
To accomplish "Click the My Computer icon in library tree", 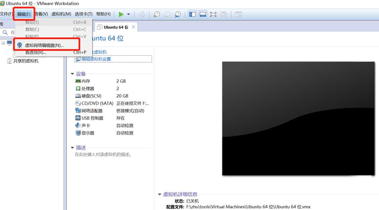I will click(x=9, y=43).
